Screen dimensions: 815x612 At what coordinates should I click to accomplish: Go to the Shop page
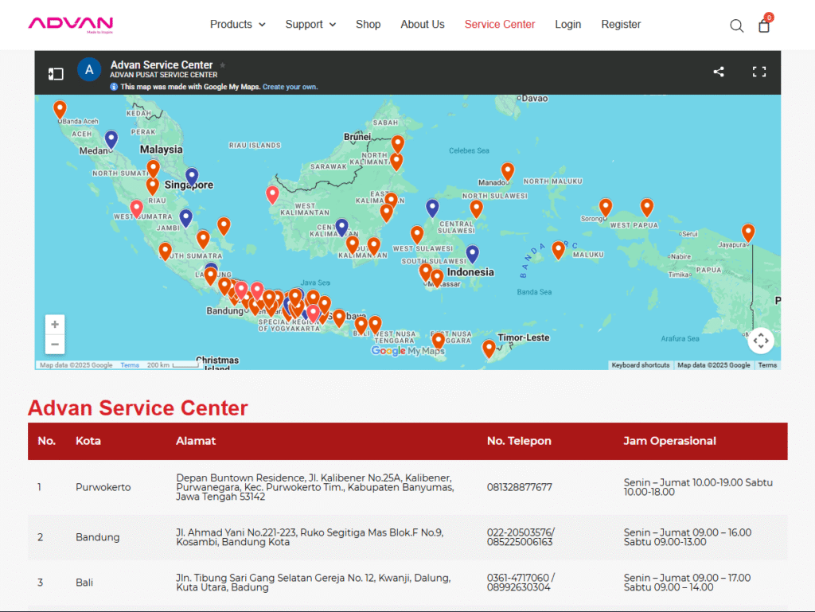368,25
